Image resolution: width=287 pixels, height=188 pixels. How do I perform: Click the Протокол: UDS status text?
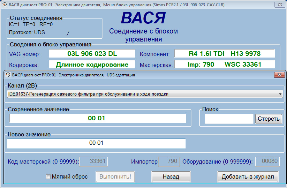(x=27, y=32)
